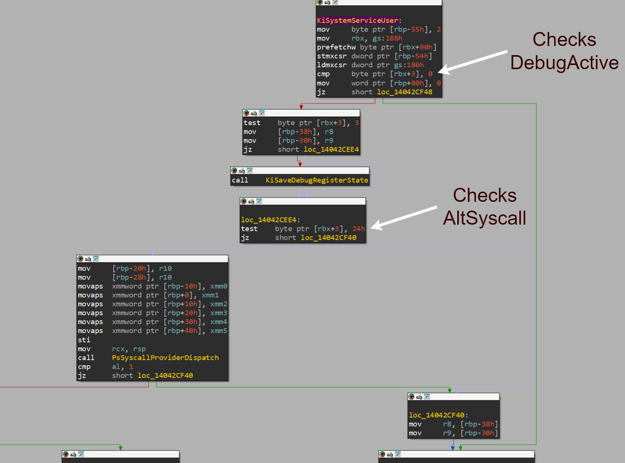Select the gs:188h operand
625x463 pixels.
point(387,38)
